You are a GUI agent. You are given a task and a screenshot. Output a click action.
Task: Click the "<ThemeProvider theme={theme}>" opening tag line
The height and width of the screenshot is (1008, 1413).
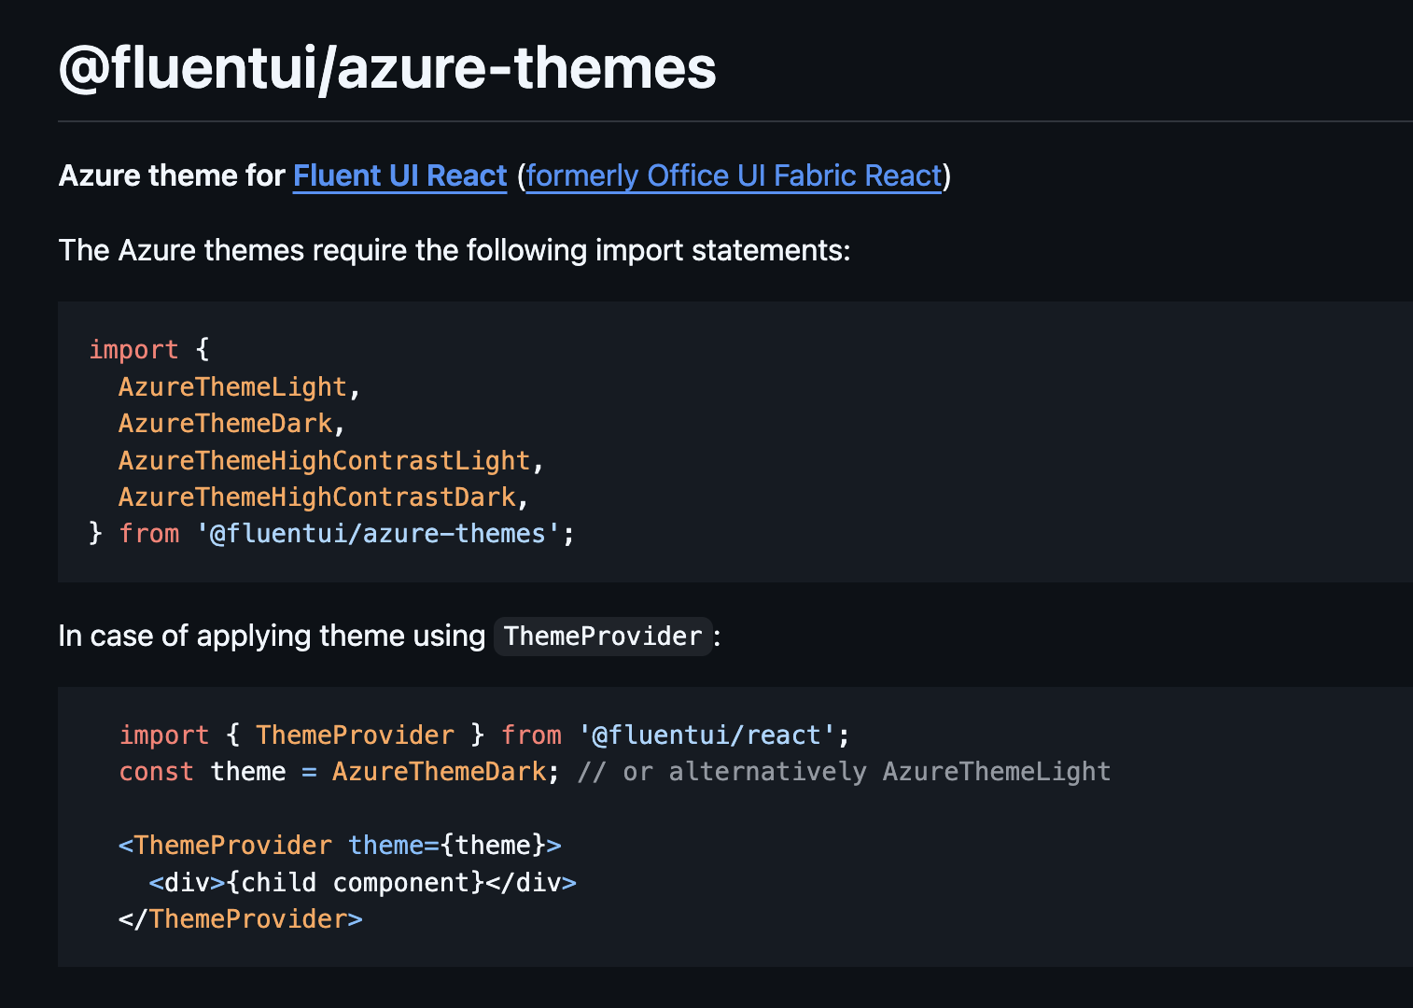click(x=340, y=845)
